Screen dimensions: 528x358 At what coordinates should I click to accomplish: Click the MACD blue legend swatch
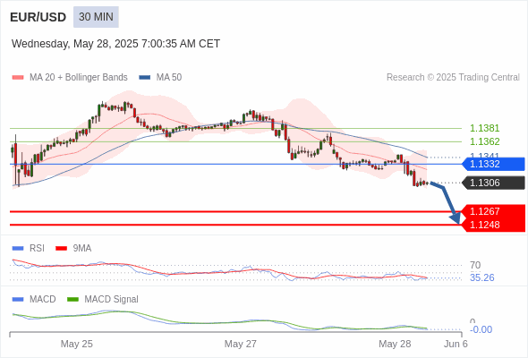[x=18, y=300]
